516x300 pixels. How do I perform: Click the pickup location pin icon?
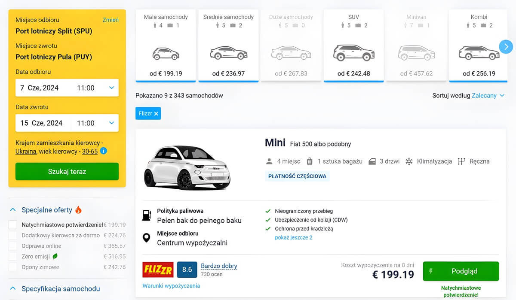tap(147, 238)
